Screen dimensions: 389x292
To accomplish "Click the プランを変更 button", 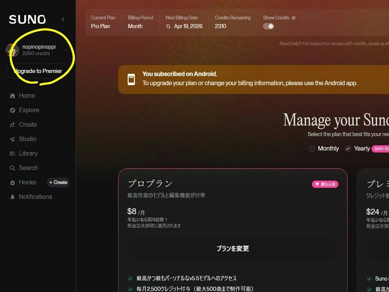I will pyautogui.click(x=233, y=249).
